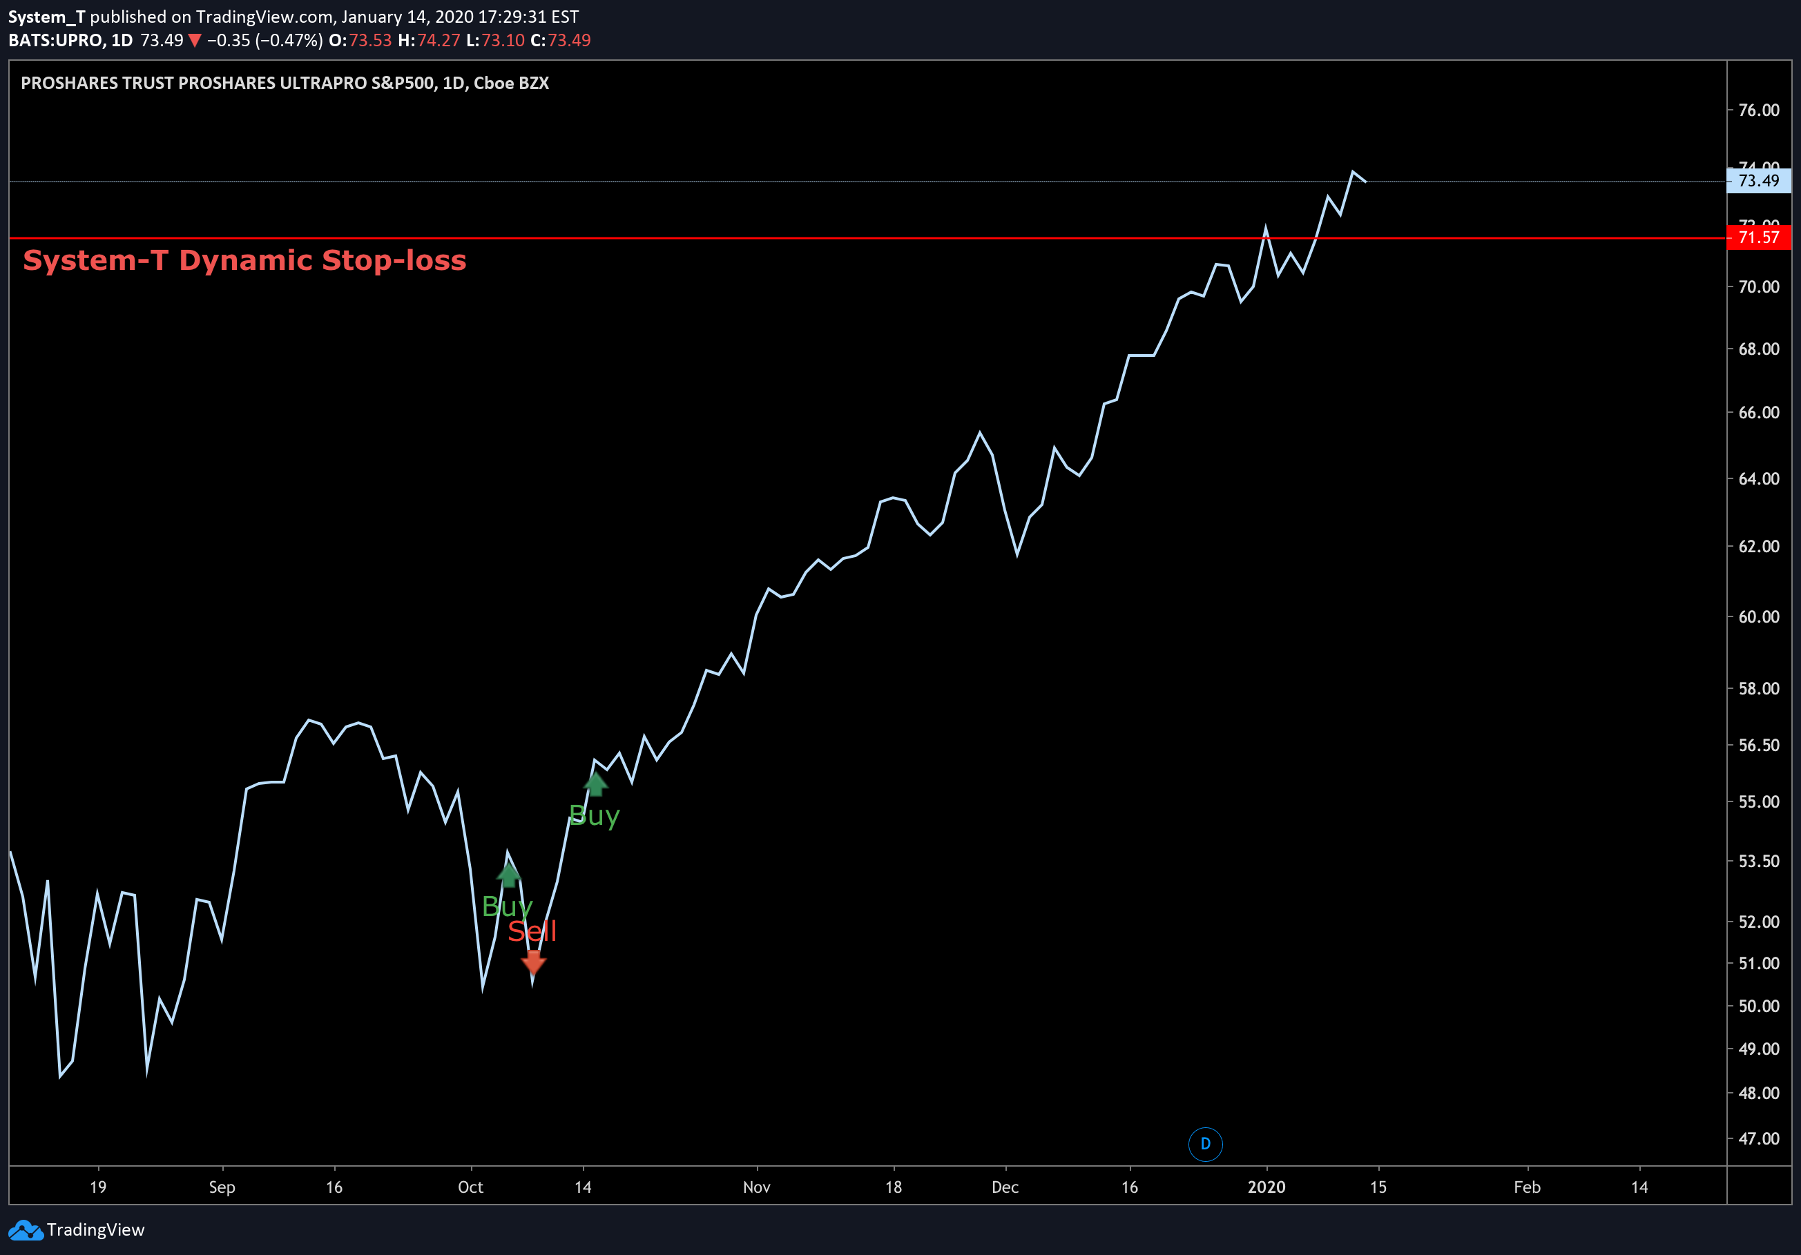Click the 'Sep' date axis label
This screenshot has height=1255, width=1801.
[x=222, y=1187]
